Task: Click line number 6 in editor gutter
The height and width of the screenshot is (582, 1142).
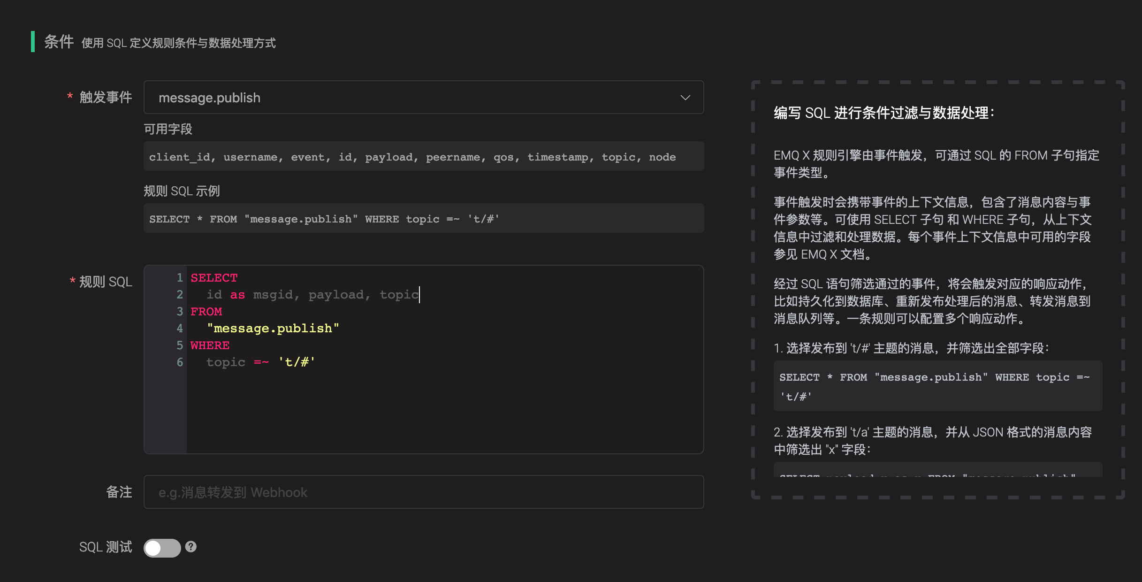Action: [180, 362]
